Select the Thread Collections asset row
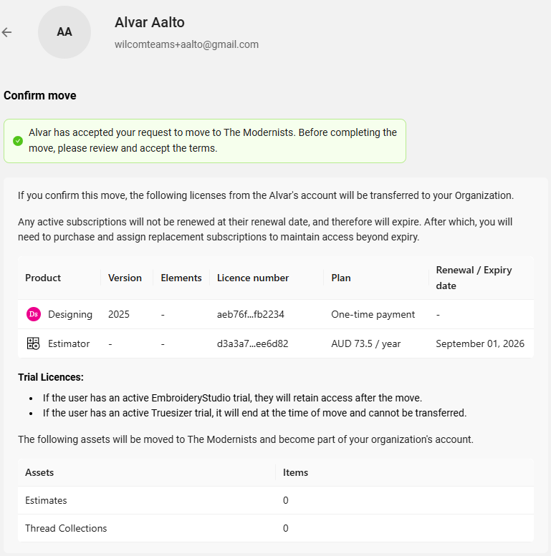The height and width of the screenshot is (556, 551). click(276, 528)
